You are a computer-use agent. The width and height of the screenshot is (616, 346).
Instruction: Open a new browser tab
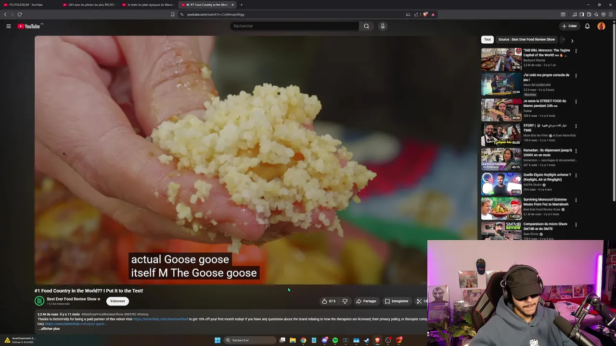(242, 5)
